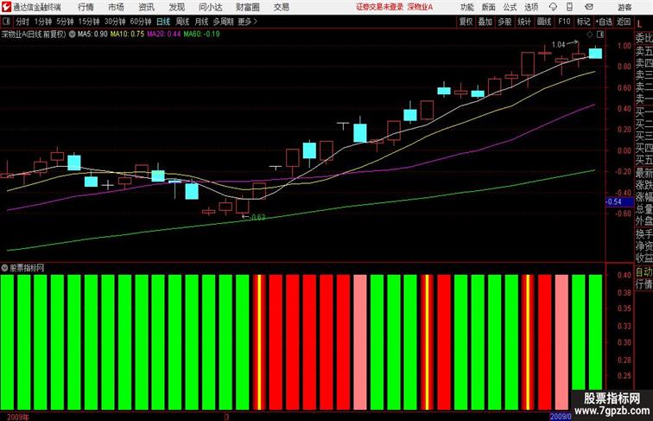Open F10 company info
The width and height of the screenshot is (653, 421).
pos(564,22)
